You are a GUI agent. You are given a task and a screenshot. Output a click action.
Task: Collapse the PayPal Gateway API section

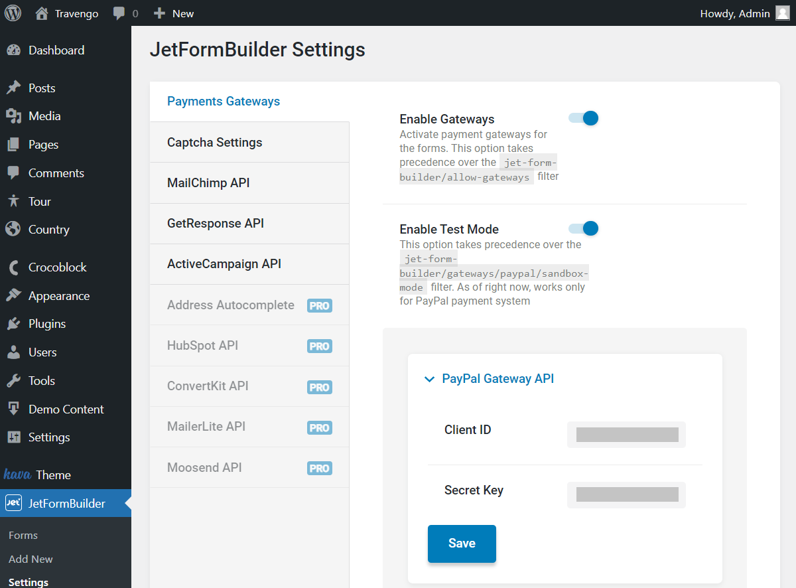point(429,378)
